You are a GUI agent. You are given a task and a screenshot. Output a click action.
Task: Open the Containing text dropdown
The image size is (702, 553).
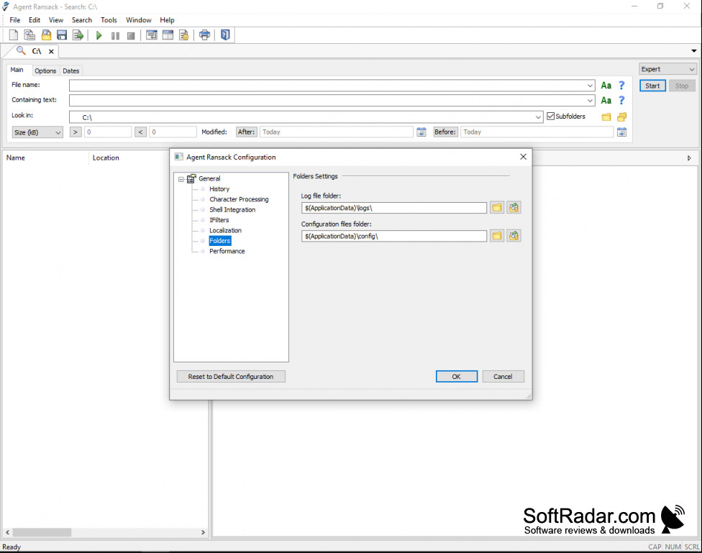point(590,101)
